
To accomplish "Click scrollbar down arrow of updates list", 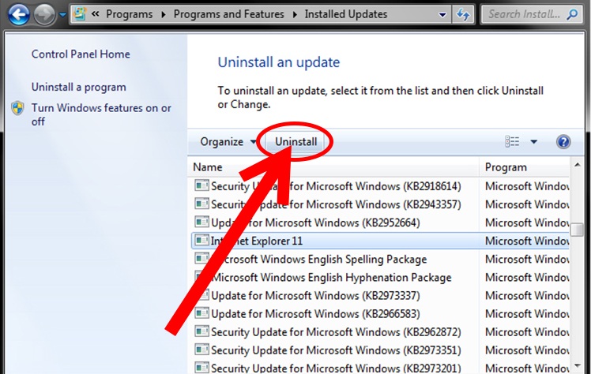I will [577, 366].
